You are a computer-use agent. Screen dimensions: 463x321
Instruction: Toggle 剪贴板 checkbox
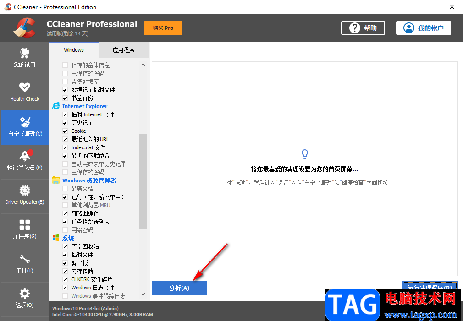click(x=65, y=263)
